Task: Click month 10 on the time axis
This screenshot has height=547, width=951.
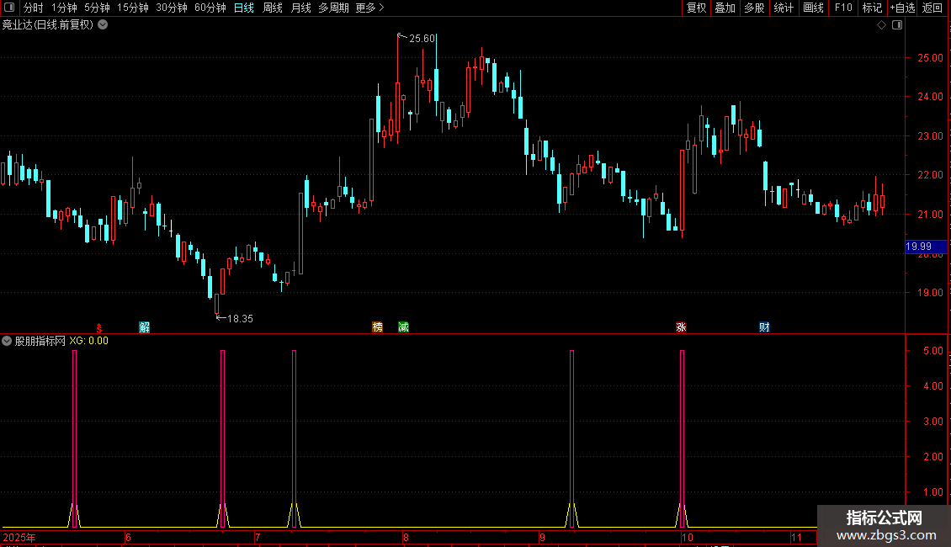Action: point(688,537)
